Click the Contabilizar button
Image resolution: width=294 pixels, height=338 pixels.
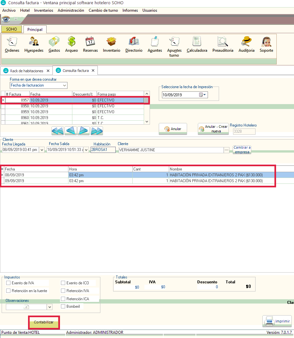(44, 322)
